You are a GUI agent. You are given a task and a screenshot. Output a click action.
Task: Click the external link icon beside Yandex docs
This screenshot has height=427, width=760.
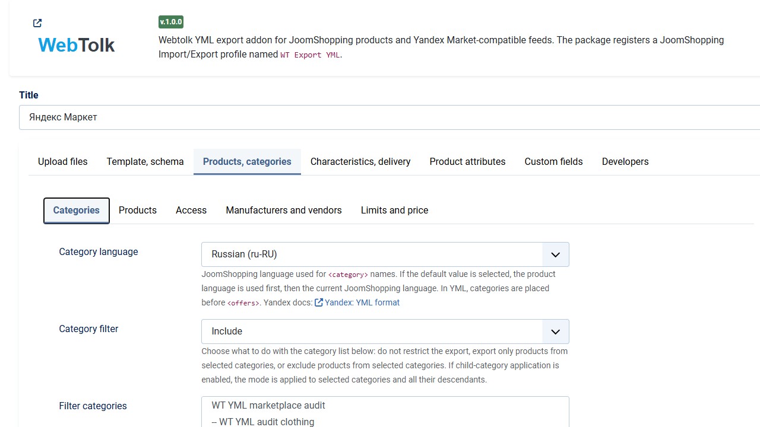click(319, 302)
